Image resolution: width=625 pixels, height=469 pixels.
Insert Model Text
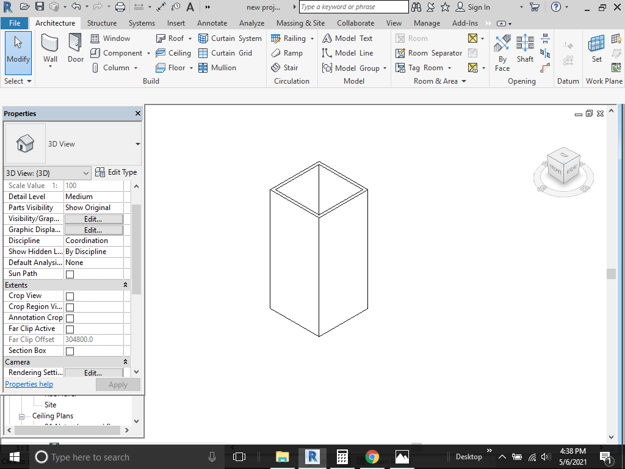click(347, 38)
